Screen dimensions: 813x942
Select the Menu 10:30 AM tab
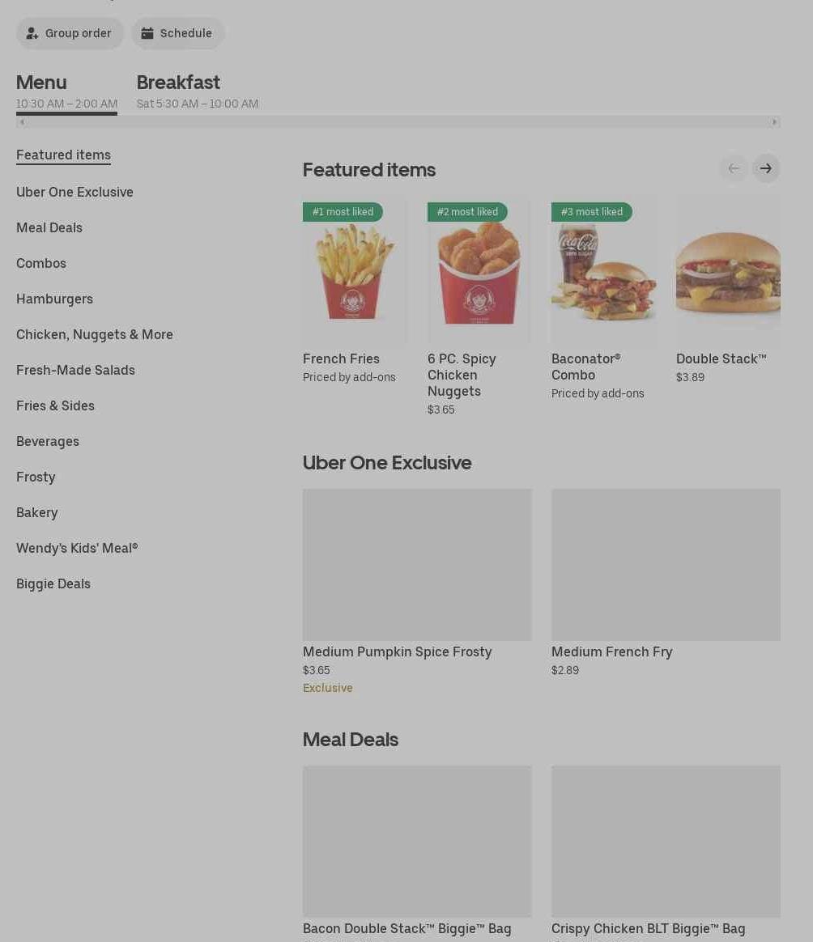point(66,91)
